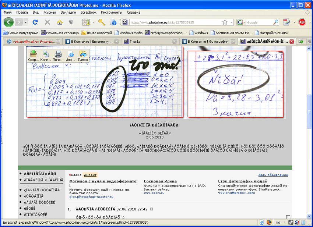
Task: Bookmark this page with the star icon
Action: coord(225,22)
